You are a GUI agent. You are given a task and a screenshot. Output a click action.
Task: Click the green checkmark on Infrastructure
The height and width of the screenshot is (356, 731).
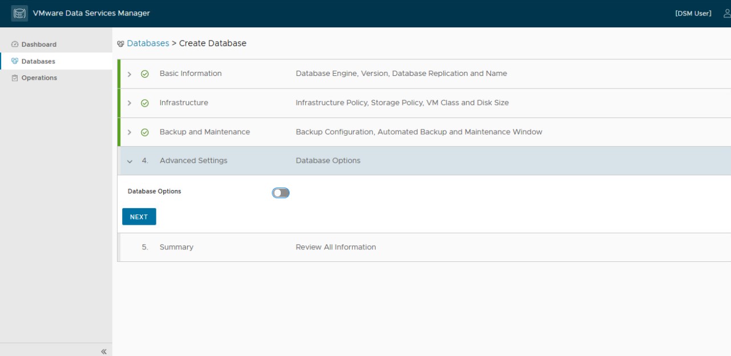(145, 103)
